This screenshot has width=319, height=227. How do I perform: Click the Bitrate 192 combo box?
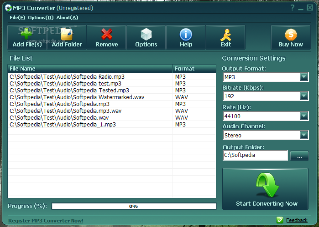click(x=266, y=96)
